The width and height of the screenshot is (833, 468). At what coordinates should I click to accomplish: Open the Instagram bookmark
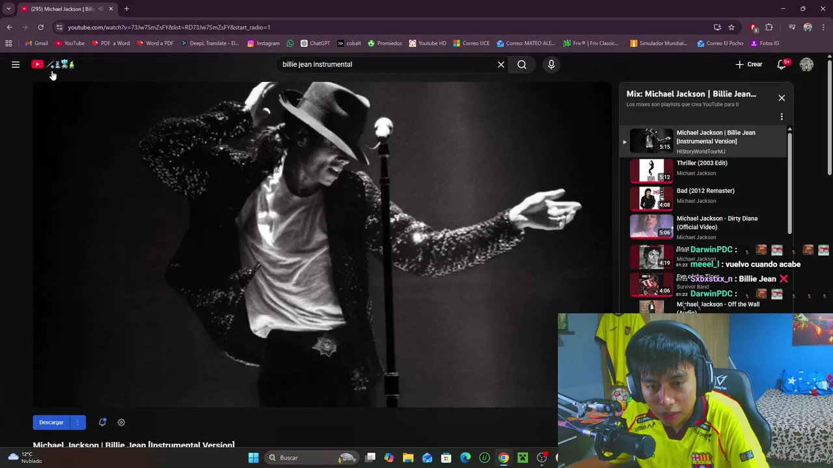click(264, 44)
